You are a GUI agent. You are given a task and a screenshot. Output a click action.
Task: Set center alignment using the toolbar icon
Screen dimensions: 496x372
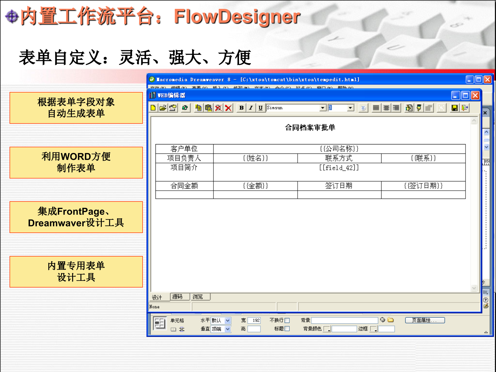click(x=386, y=108)
